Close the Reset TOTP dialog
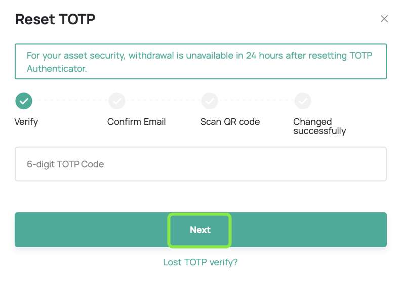400x281 pixels. (x=384, y=19)
